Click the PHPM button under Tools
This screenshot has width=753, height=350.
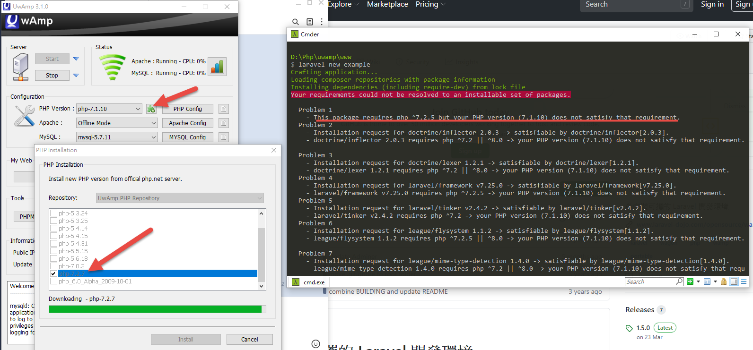pos(24,217)
